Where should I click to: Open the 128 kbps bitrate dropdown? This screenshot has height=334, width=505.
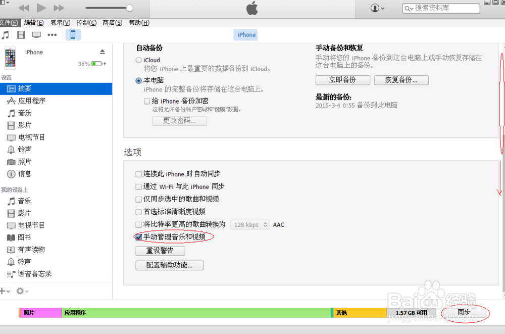click(x=249, y=225)
